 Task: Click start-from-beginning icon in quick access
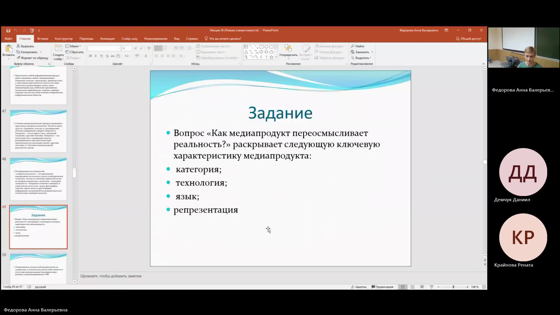(x=32, y=30)
